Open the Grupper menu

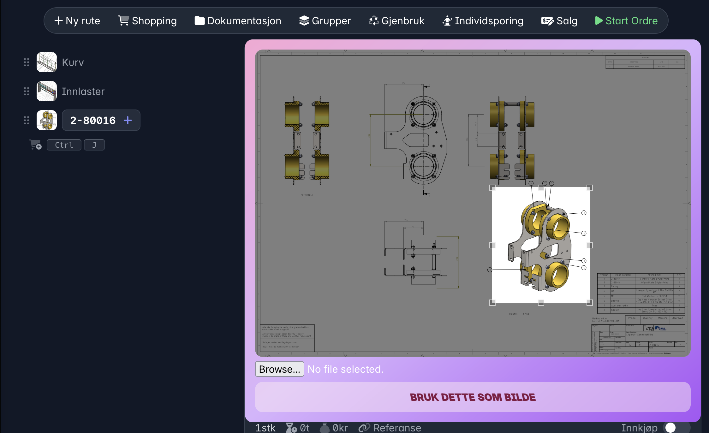point(325,21)
